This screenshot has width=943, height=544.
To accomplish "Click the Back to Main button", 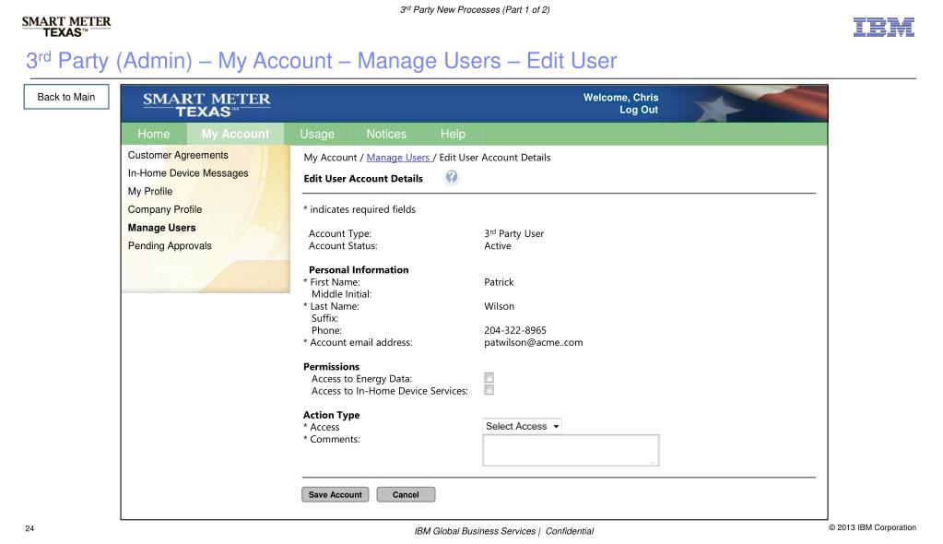I will click(x=66, y=97).
